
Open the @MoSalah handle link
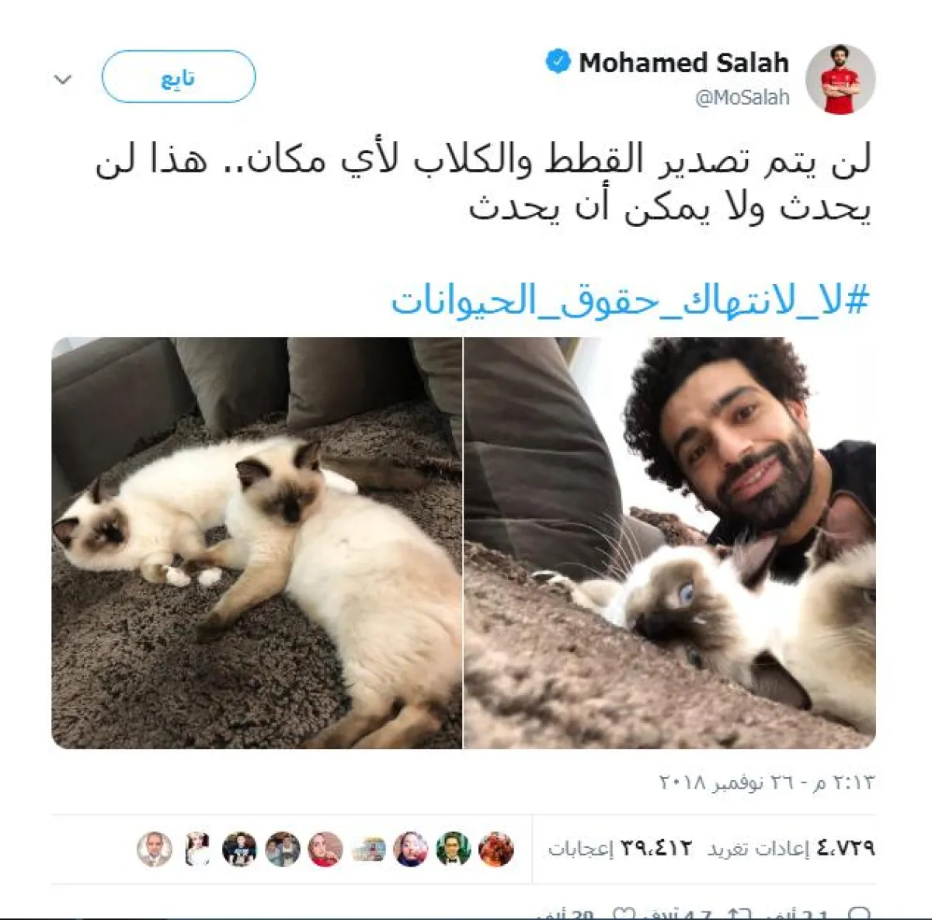point(742,98)
